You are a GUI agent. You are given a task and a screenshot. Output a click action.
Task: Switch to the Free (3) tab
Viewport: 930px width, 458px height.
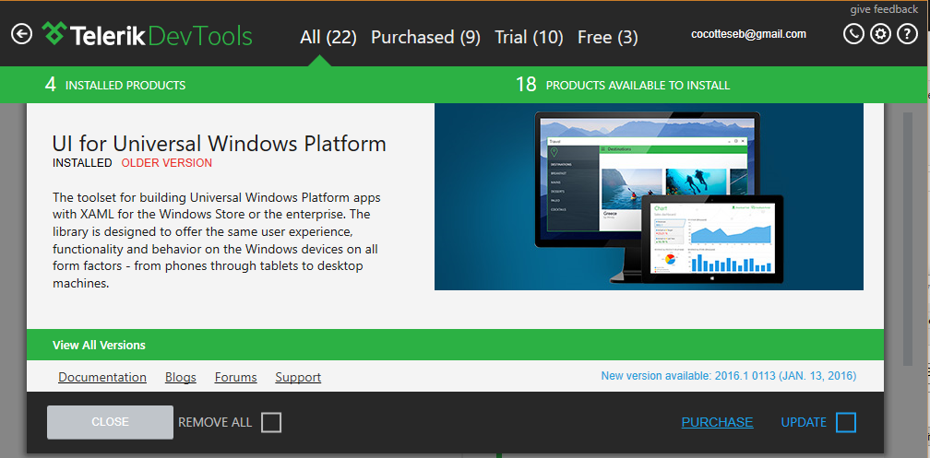pyautogui.click(x=608, y=38)
